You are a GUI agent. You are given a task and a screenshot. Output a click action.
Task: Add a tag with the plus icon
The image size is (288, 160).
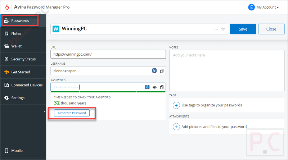coord(176,105)
